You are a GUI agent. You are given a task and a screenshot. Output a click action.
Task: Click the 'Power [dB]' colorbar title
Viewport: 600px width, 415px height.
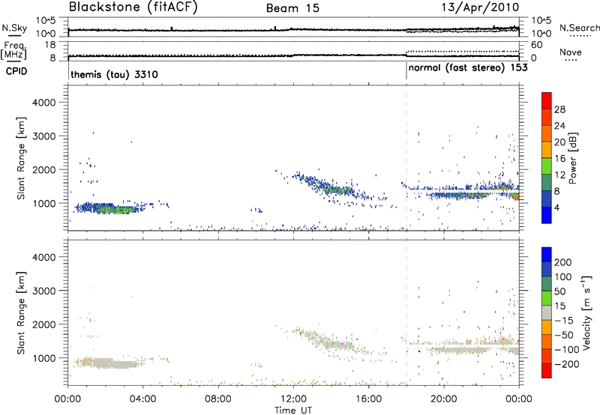573,158
